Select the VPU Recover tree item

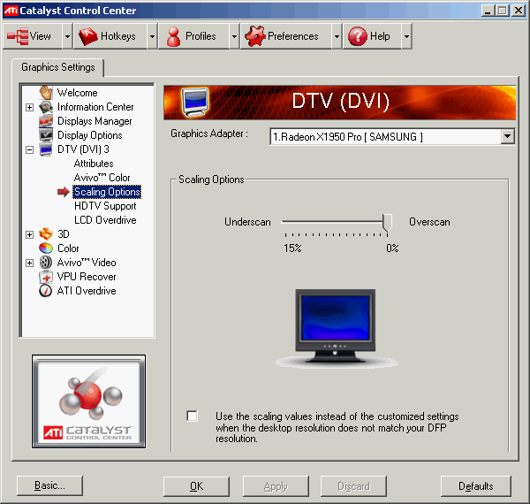coord(87,277)
